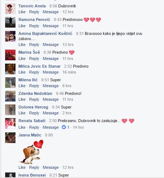Jump to video timestamp 0:34
Image resolution: width=164 pixels, height=178 pixels.
point(56,107)
